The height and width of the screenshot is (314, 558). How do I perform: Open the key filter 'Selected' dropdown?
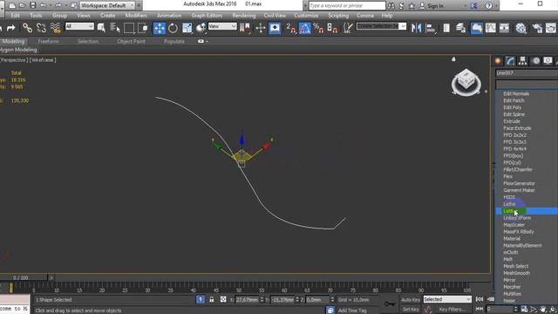447,299
